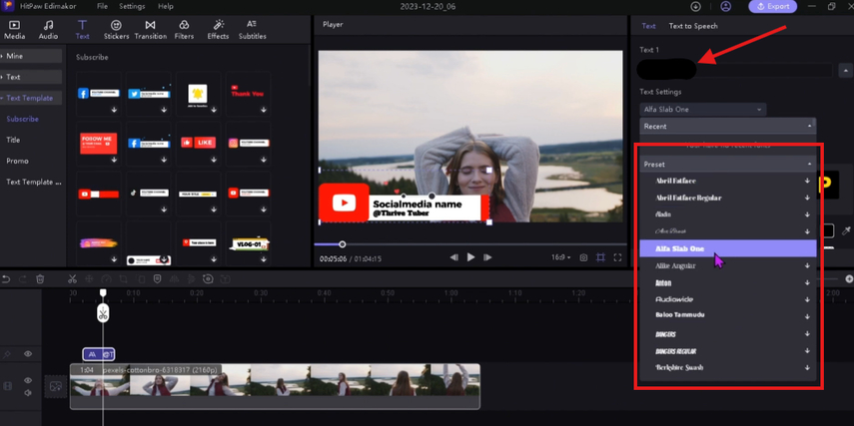Click the zoom-in plus icon on timeline
854x426 pixels.
point(849,279)
